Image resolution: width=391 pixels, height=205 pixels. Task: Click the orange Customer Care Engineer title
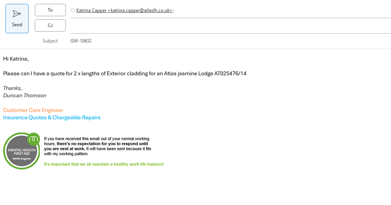33,110
